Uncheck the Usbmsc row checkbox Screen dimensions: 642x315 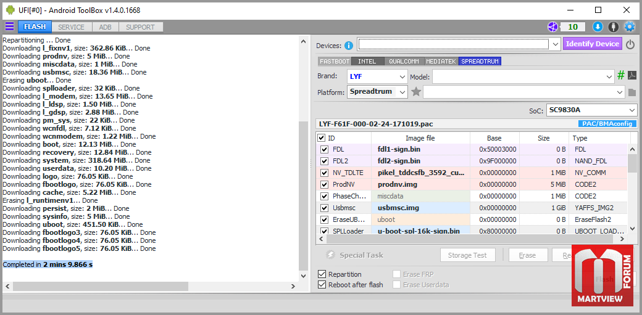(x=325, y=208)
